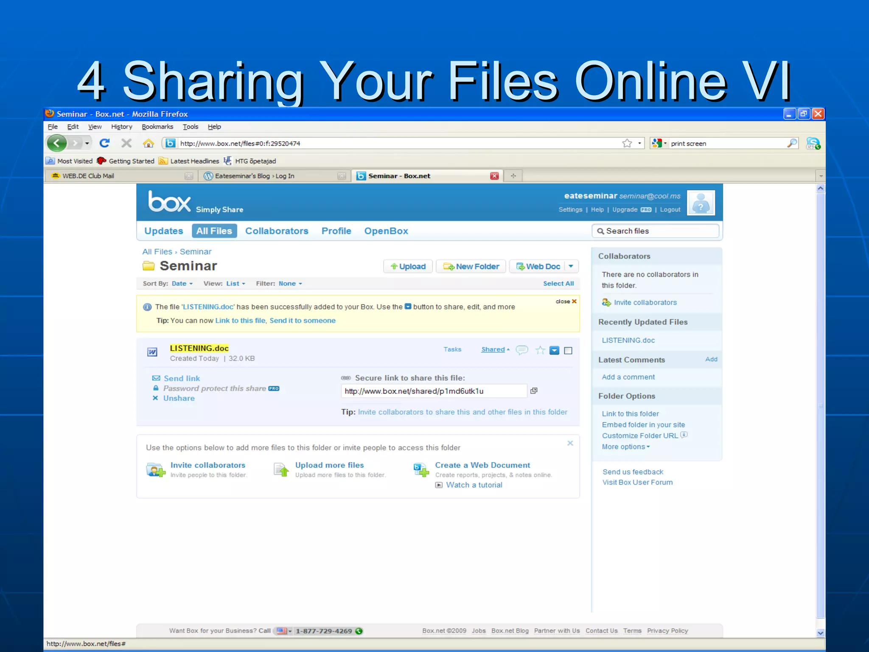Image resolution: width=869 pixels, height=652 pixels.
Task: Click the Search files field
Action: coord(656,231)
